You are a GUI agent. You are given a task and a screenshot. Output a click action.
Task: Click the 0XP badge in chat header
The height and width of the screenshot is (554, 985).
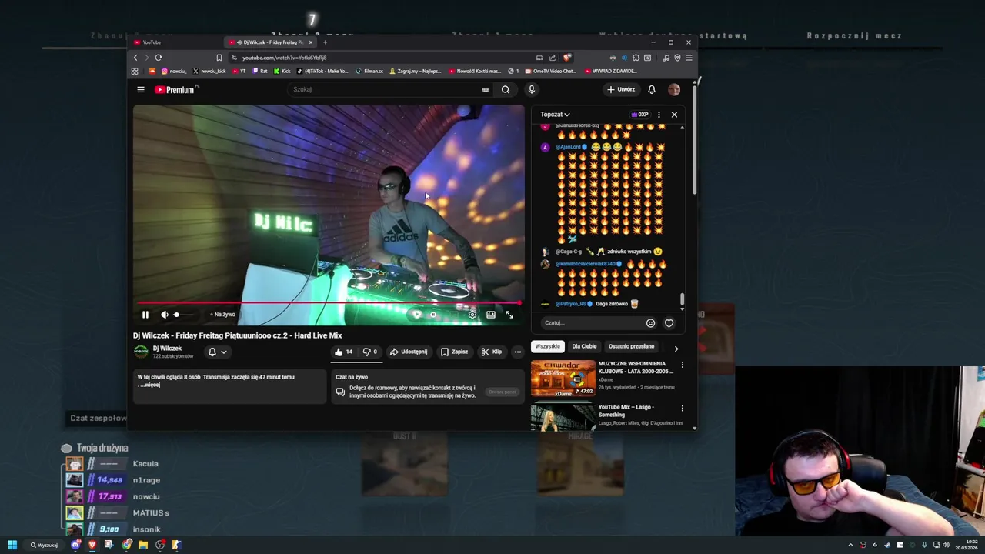click(639, 115)
